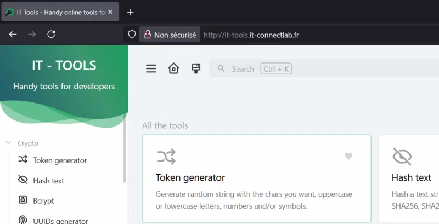The width and height of the screenshot is (439, 224).
Task: Favorite the Token generator card with heart
Action: pyautogui.click(x=348, y=157)
